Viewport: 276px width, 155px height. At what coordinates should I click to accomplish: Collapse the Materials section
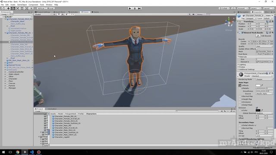(242, 57)
